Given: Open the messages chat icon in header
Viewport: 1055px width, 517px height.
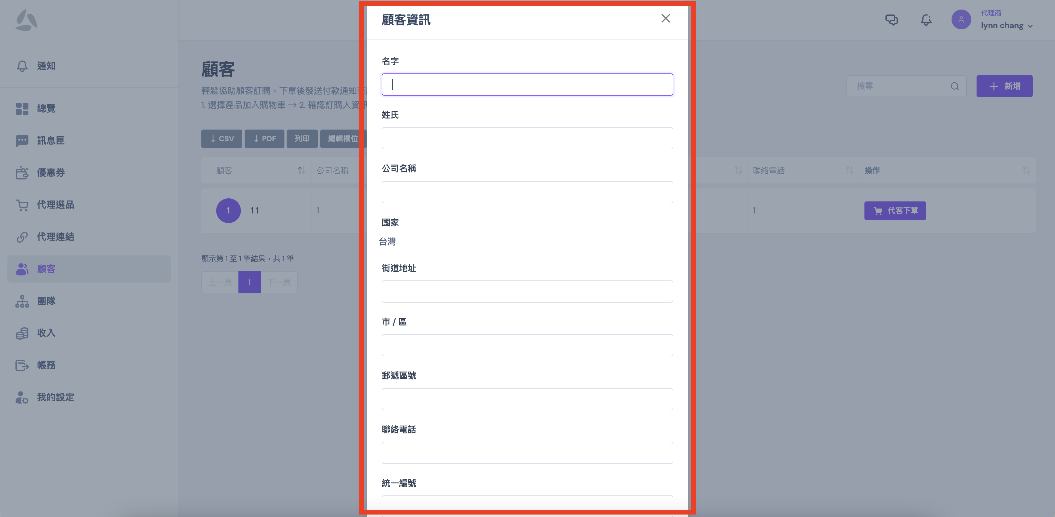Looking at the screenshot, I should [891, 20].
